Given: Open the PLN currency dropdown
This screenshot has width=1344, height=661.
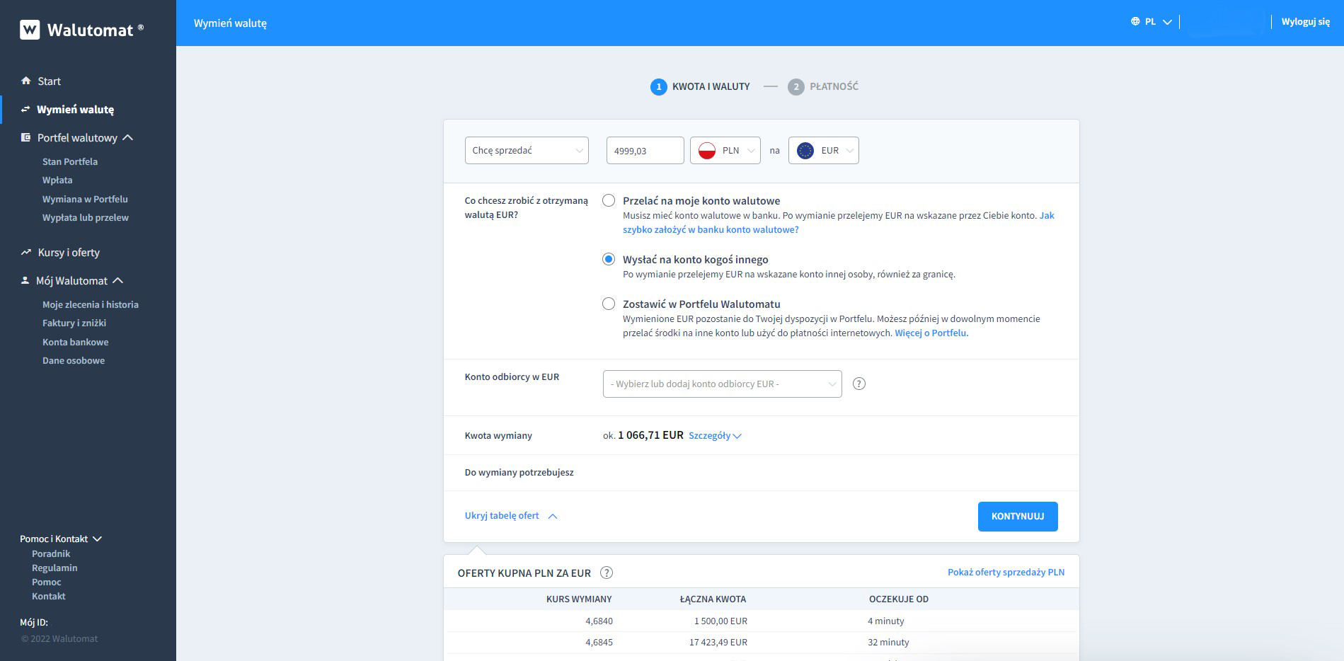Looking at the screenshot, I should 725,151.
